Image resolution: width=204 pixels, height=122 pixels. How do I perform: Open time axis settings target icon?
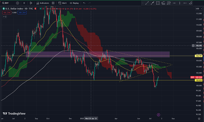click(x=199, y=119)
